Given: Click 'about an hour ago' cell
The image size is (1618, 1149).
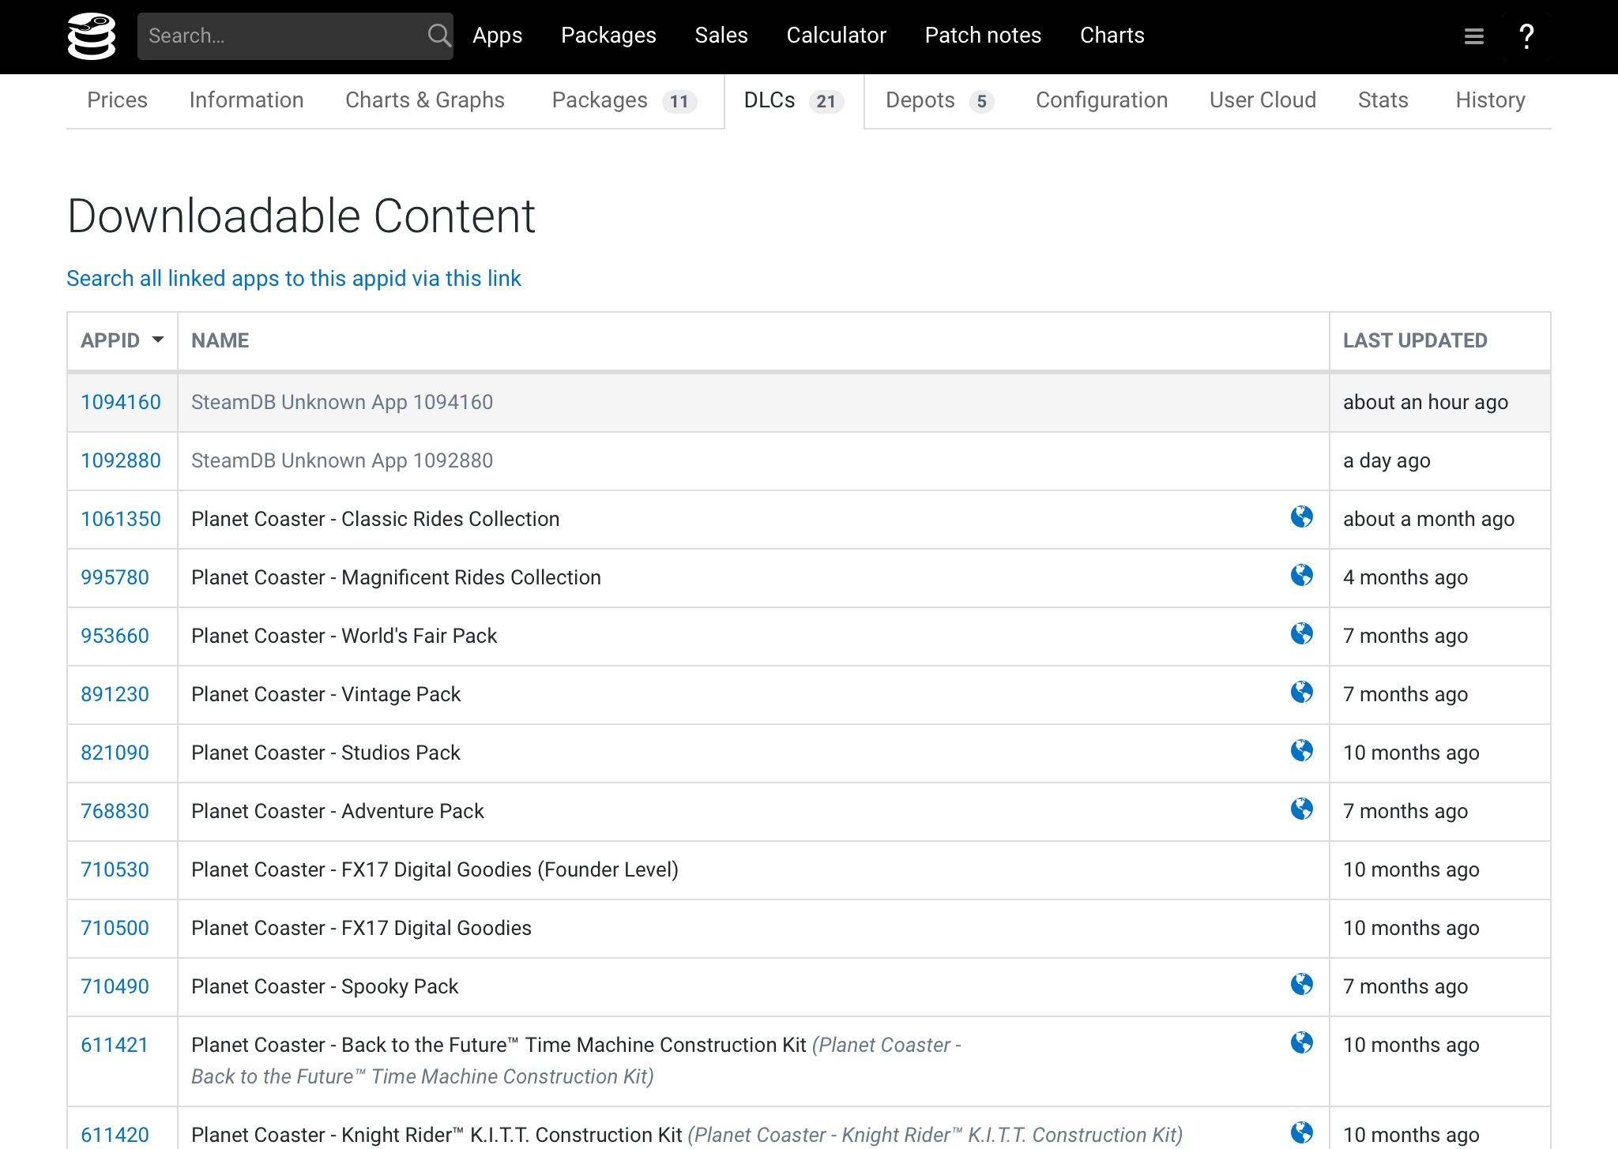Looking at the screenshot, I should (x=1439, y=403).
